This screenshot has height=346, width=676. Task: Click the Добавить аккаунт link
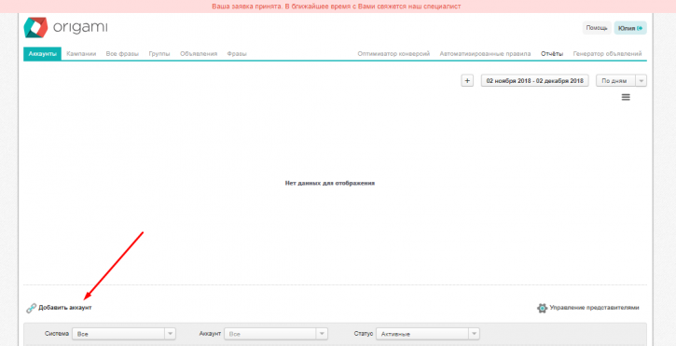click(x=65, y=308)
